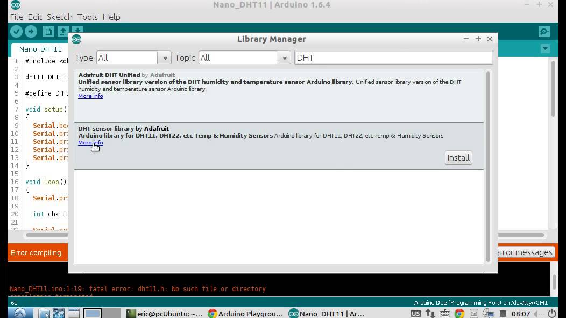Click the US keyboard layout indicator
This screenshot has width=566, height=318.
(x=415, y=313)
